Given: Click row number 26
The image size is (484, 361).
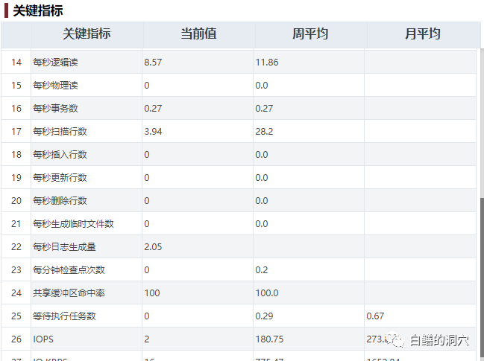Looking at the screenshot, I should [16, 339].
